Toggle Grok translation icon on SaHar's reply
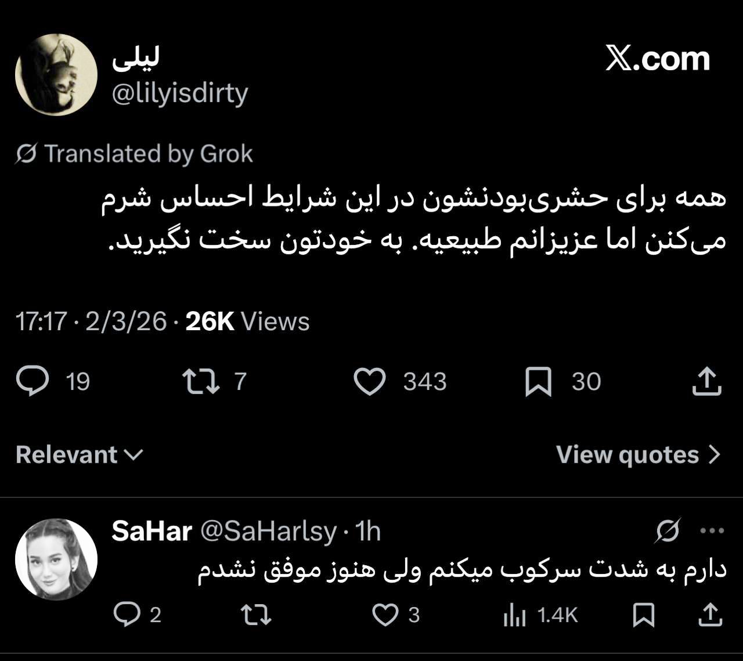Viewport: 743px width, 661px height. tap(668, 530)
